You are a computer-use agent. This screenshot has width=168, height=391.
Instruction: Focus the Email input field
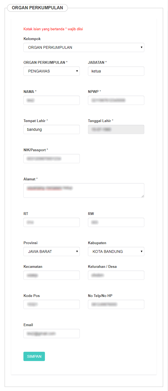coord(51,334)
